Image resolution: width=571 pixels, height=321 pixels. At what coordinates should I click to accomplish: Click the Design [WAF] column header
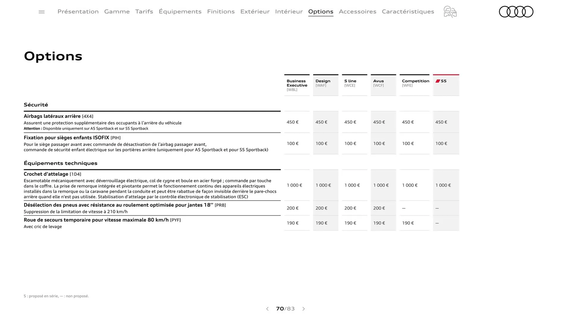pos(326,85)
